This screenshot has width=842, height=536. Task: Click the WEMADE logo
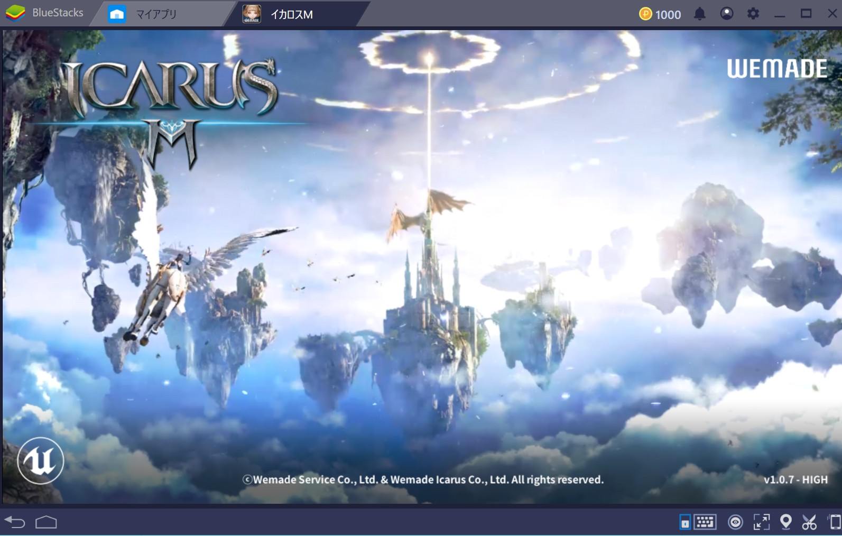coord(777,69)
